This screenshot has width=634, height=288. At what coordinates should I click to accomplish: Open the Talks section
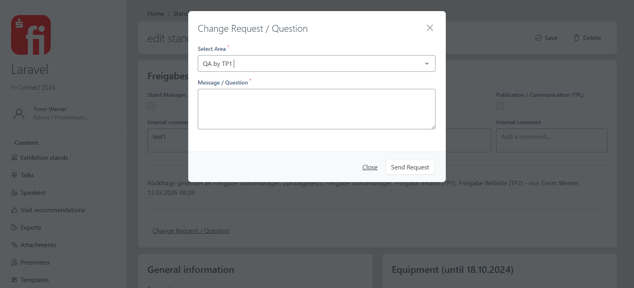27,175
